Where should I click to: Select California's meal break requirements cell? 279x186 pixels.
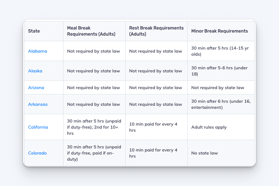pos(94,127)
